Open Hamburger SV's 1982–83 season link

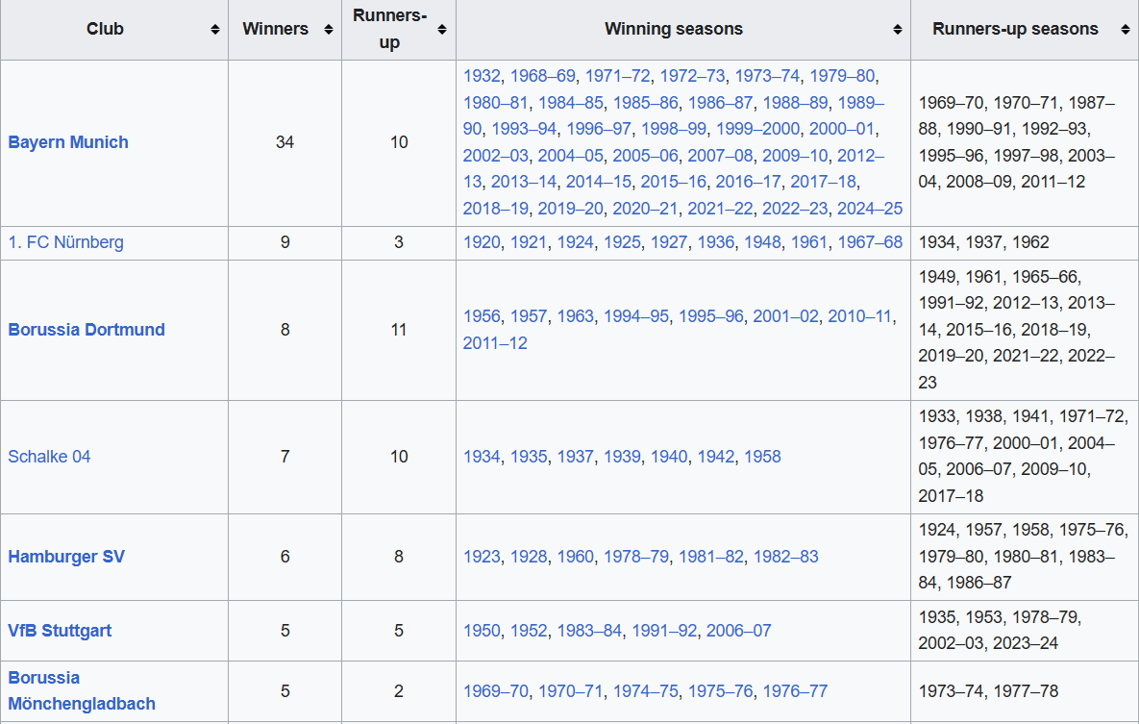[x=786, y=557]
